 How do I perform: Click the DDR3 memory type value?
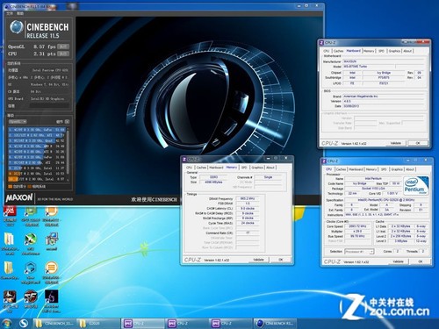click(213, 177)
